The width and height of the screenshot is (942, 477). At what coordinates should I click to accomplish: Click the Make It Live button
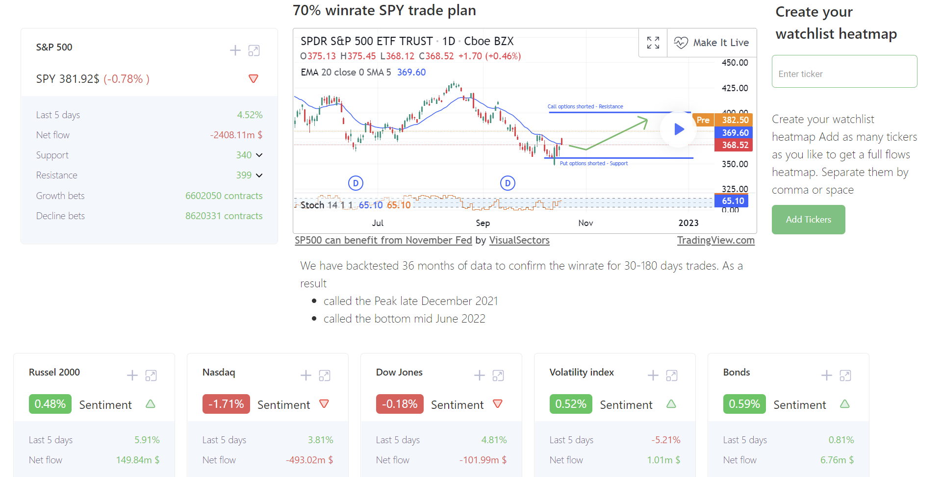point(712,43)
